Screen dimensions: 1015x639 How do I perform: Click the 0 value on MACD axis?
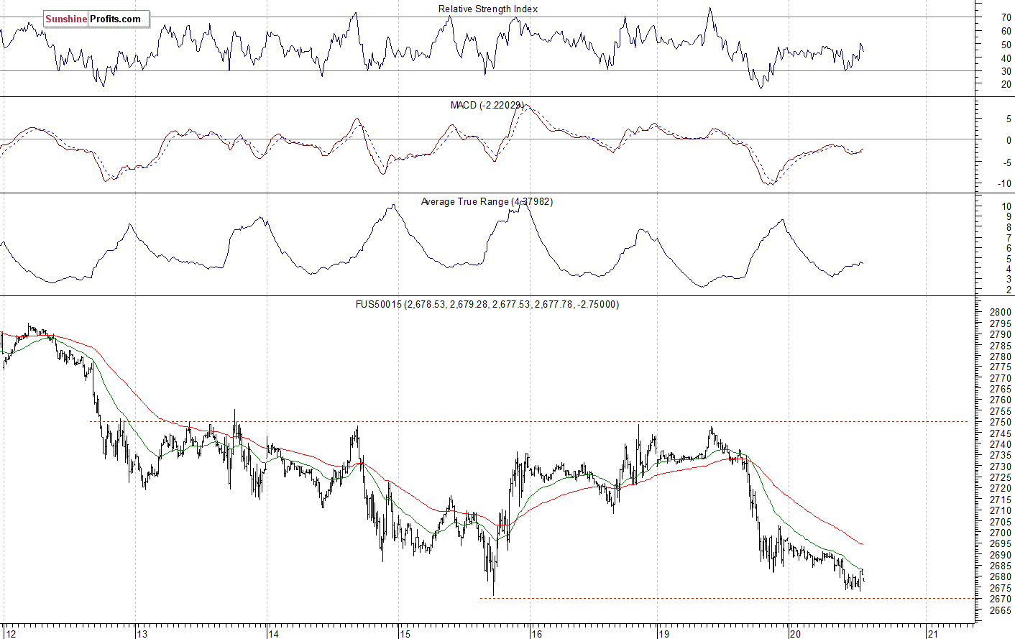click(1009, 140)
